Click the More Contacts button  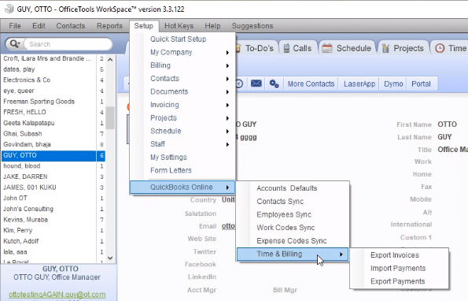tap(311, 84)
